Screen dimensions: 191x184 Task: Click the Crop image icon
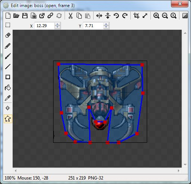(x=136, y=16)
